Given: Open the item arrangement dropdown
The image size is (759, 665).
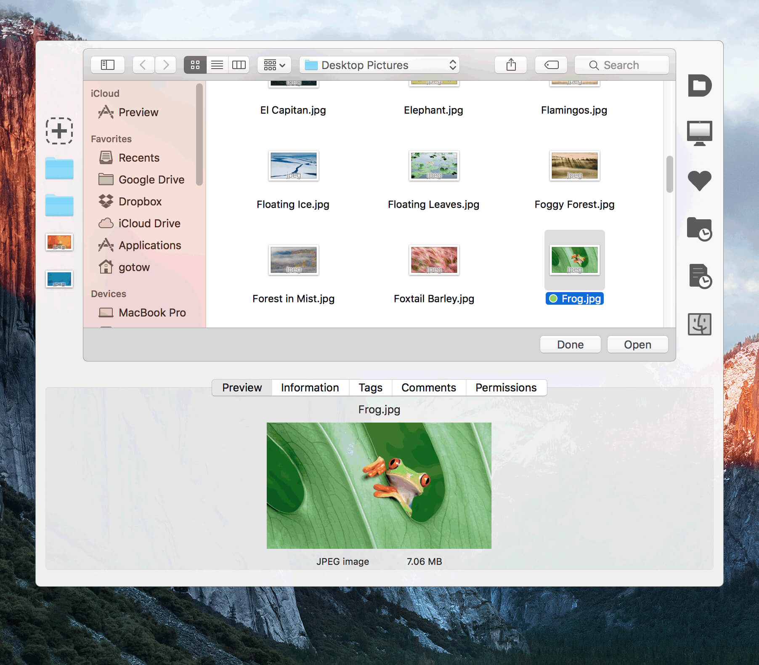Looking at the screenshot, I should (274, 65).
